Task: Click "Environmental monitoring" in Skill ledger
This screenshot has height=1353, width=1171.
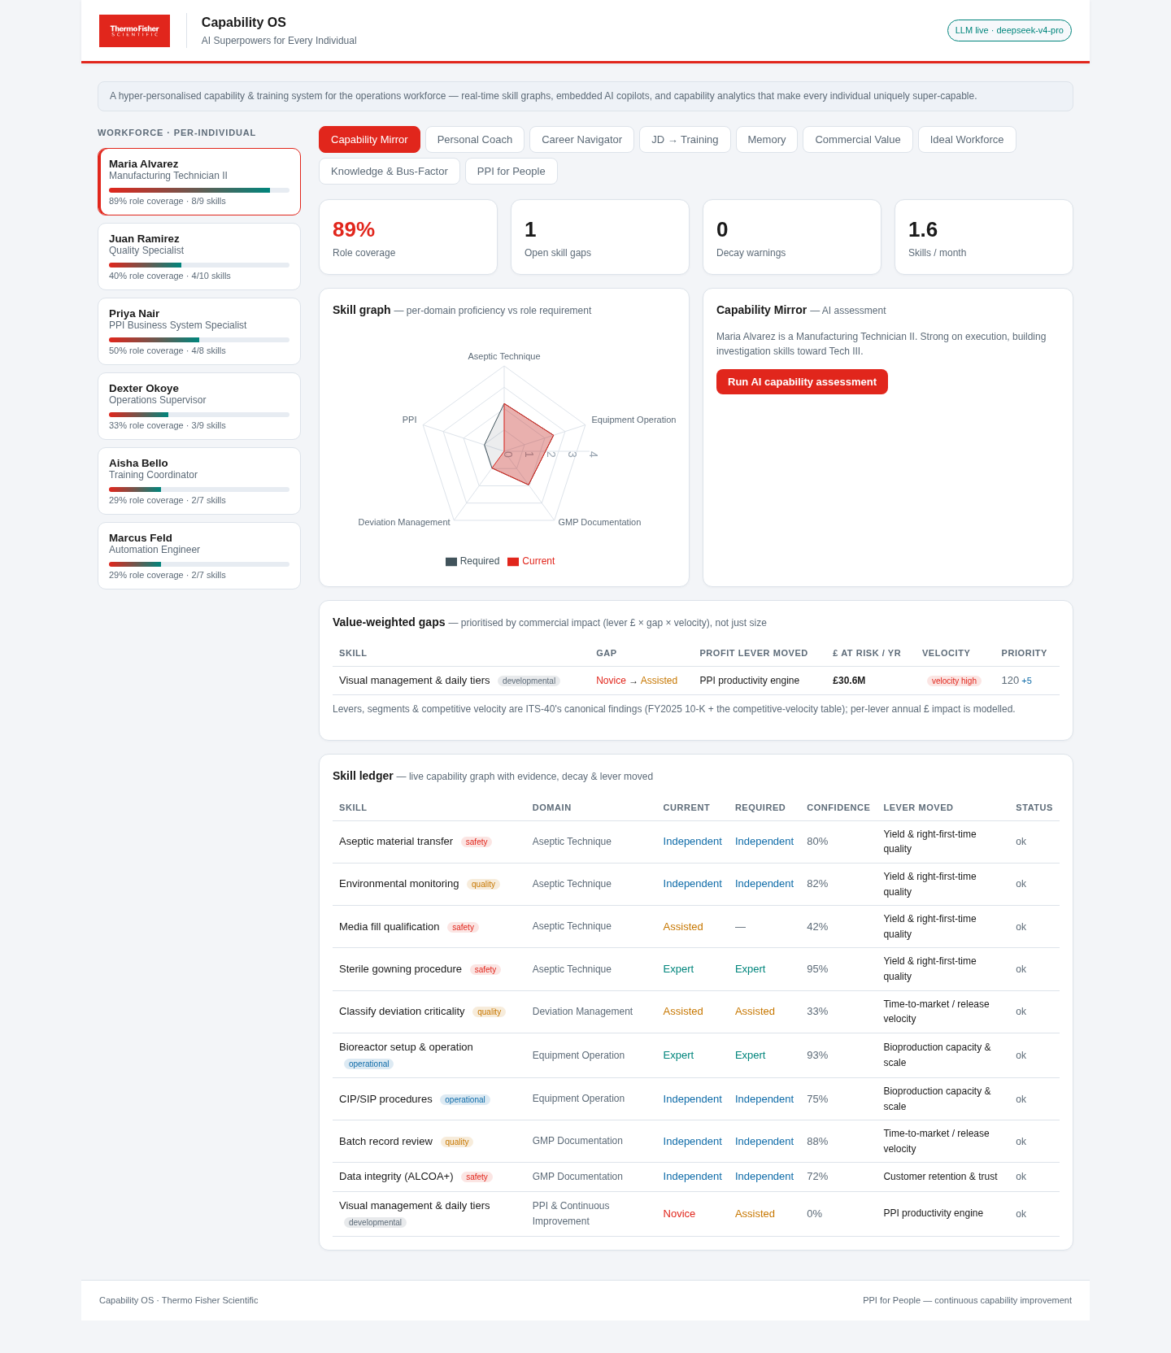Action: tap(398, 884)
